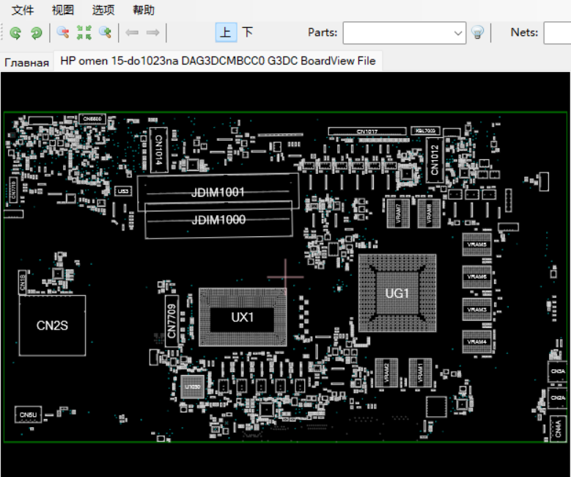Click the fit-to-window green arrows icon
Screen dimensions: 571x477
point(84,33)
